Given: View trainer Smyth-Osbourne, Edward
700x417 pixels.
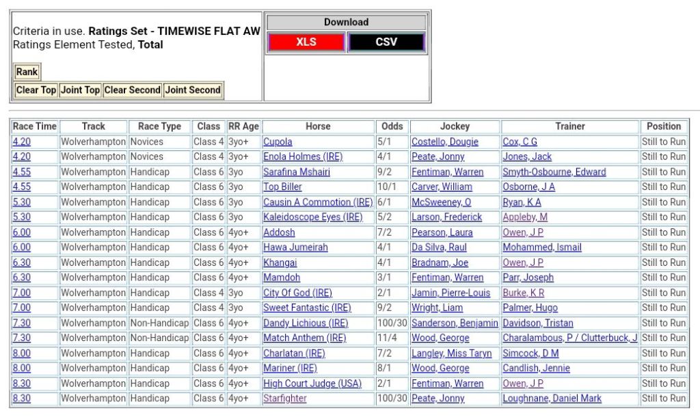Looking at the screenshot, I should pos(554,172).
